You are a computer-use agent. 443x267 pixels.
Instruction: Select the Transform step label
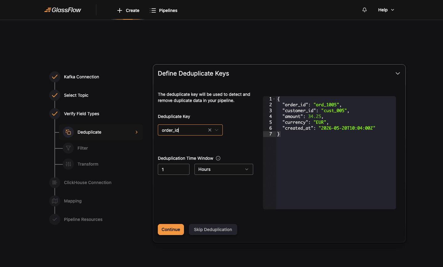(88, 164)
